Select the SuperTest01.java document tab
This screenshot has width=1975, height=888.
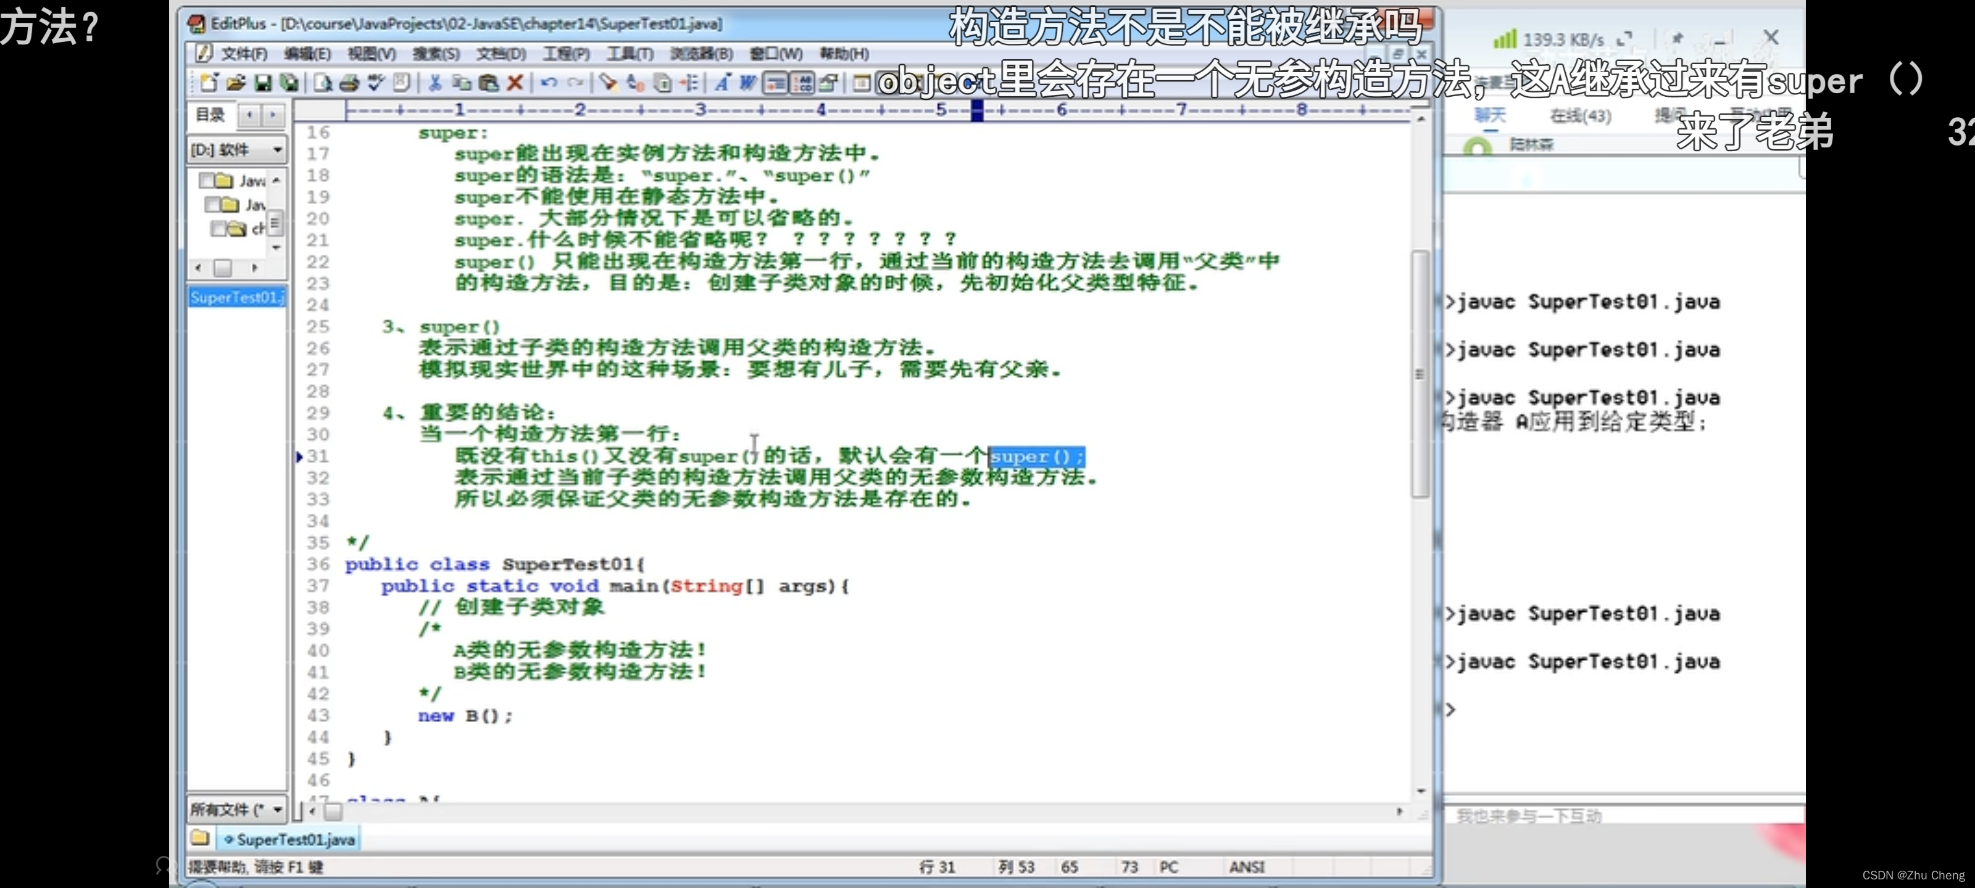[x=289, y=839]
